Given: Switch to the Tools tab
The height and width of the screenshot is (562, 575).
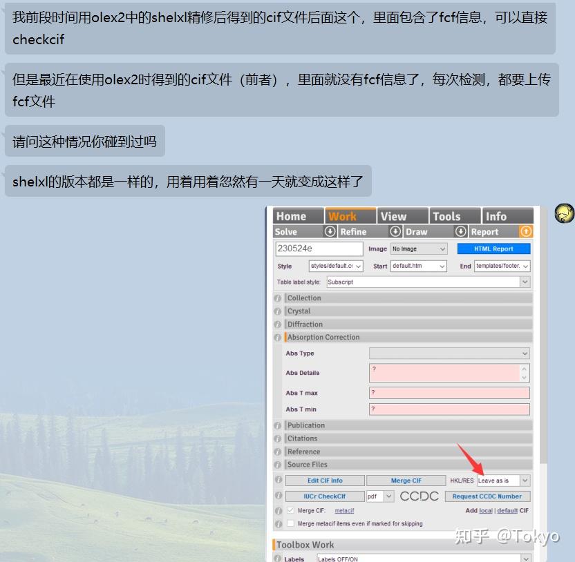Looking at the screenshot, I should pos(453,215).
